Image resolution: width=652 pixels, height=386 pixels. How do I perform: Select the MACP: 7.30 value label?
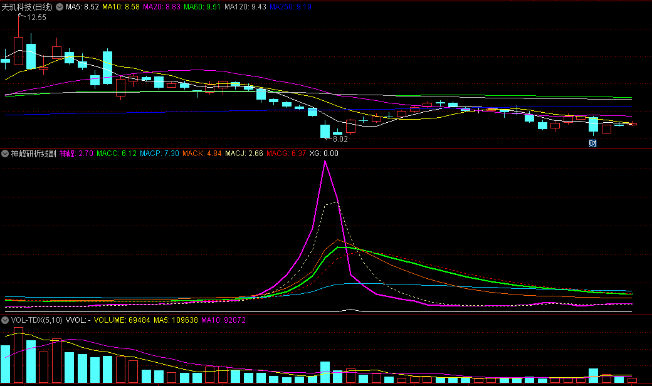tap(159, 154)
